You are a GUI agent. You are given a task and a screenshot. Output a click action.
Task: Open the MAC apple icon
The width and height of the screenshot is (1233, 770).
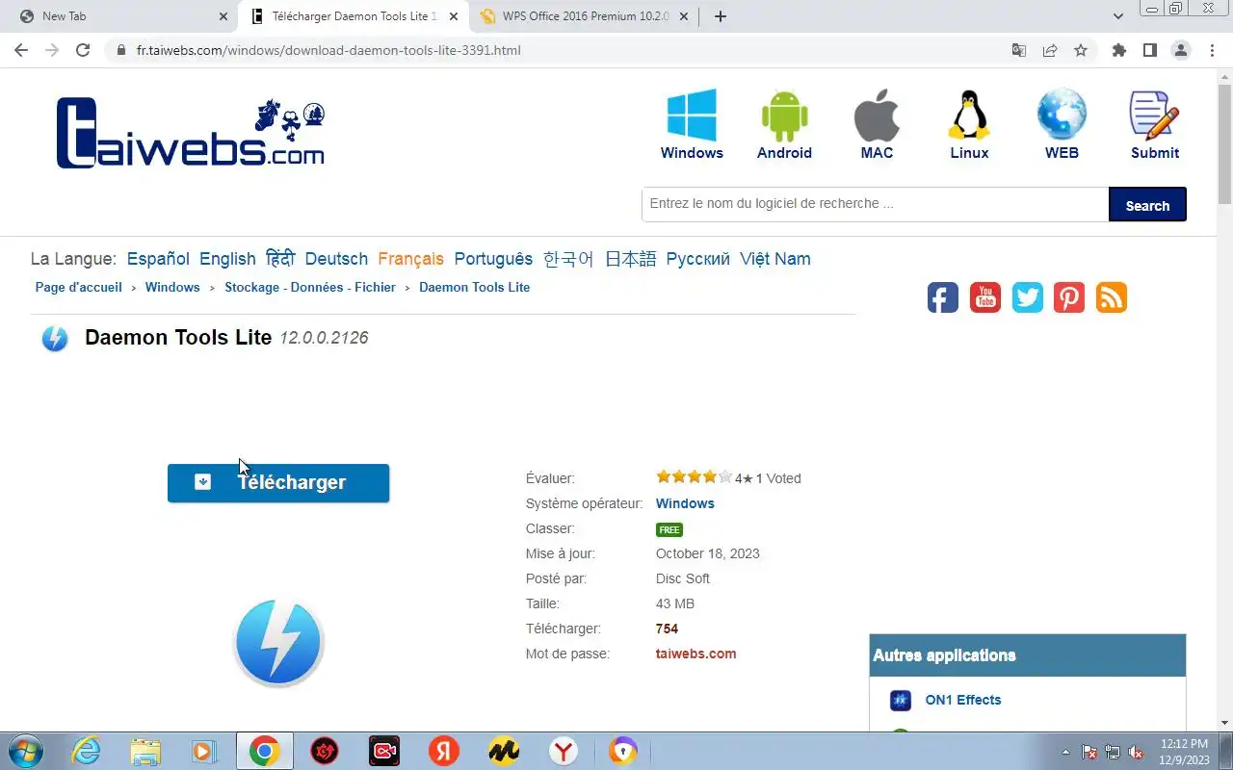pyautogui.click(x=877, y=115)
